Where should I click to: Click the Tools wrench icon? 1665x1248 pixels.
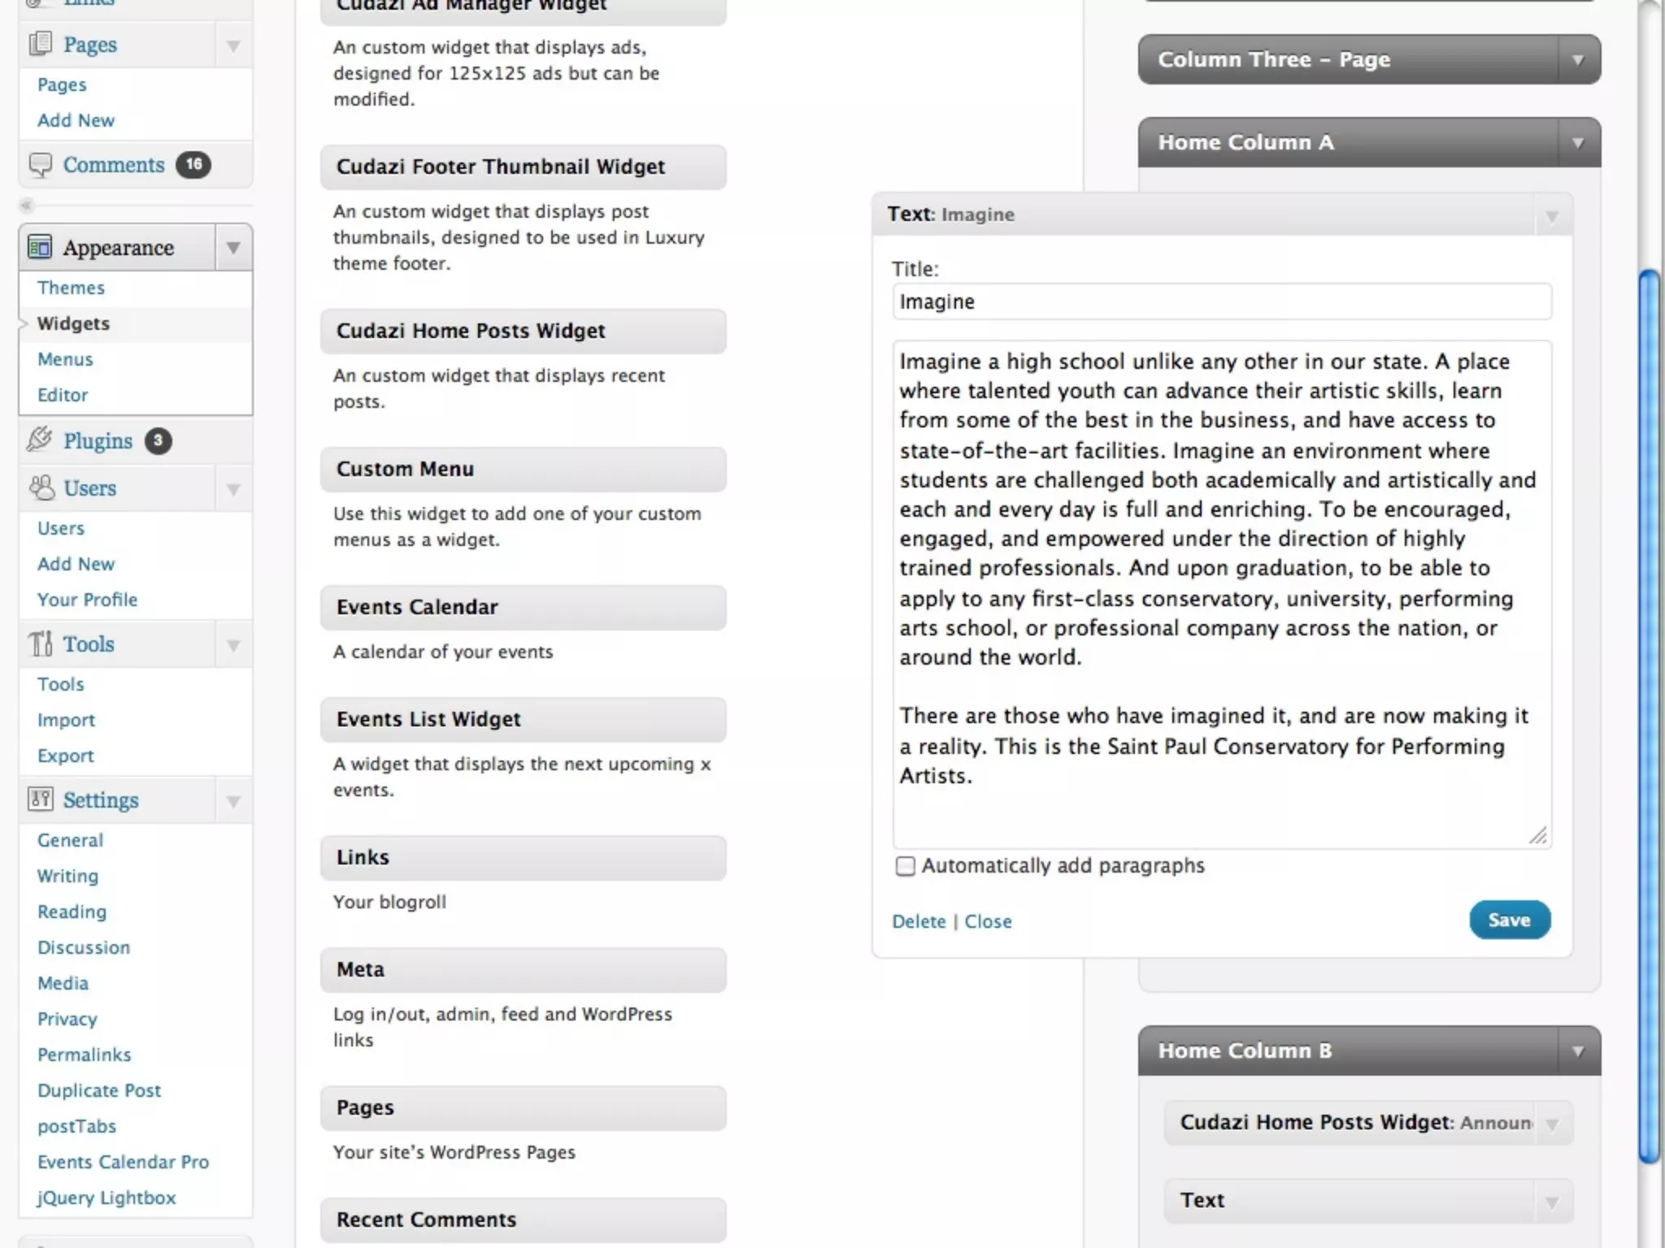pos(41,643)
